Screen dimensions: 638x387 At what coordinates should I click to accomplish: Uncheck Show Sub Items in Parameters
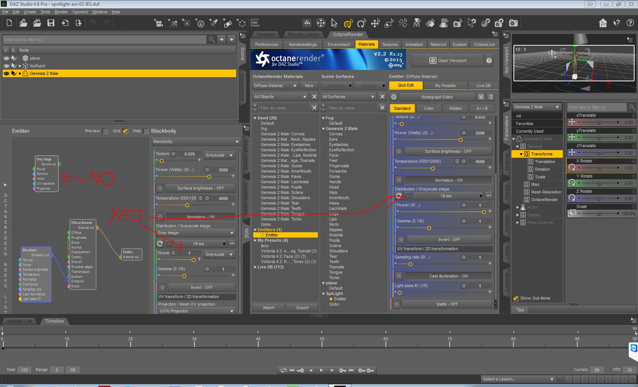tap(516, 298)
